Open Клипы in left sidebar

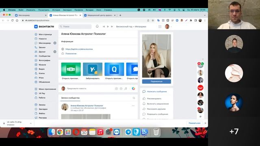pos(40,73)
